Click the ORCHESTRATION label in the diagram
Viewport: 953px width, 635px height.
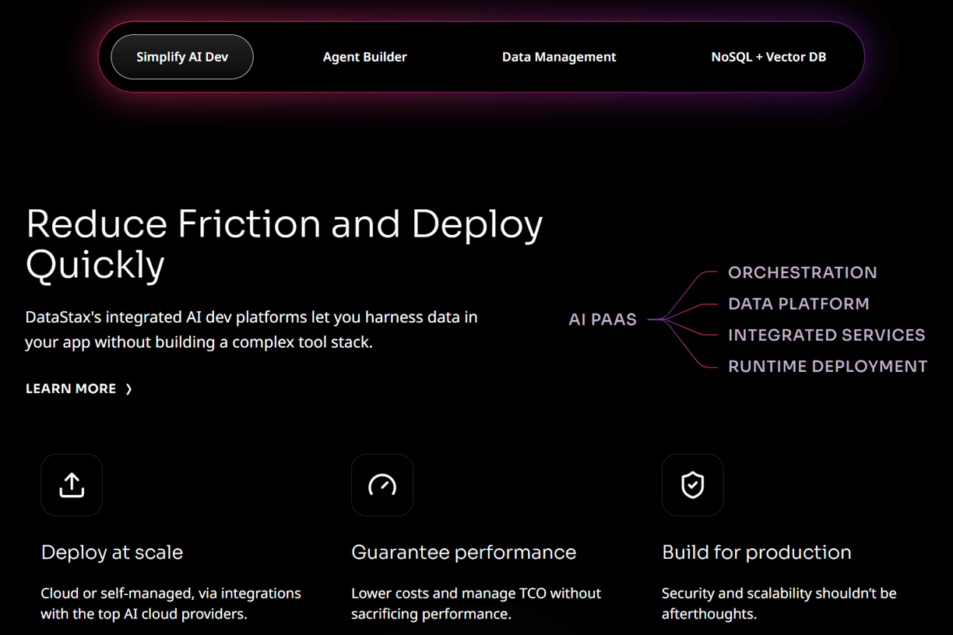803,272
